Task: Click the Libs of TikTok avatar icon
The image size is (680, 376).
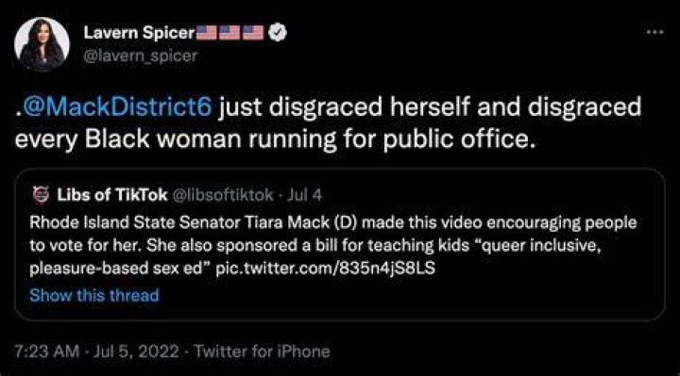Action: pyautogui.click(x=42, y=195)
